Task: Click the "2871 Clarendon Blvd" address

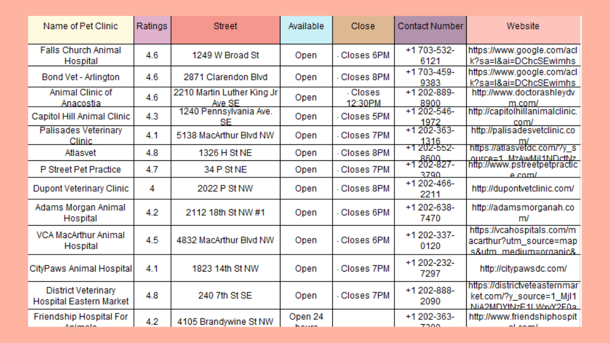Action: (226, 77)
